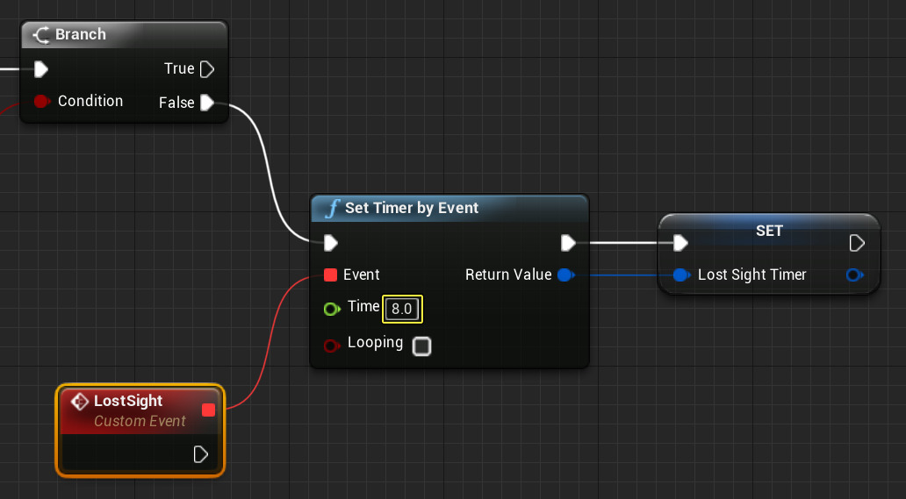Select the LostSight custom event node title

[128, 401]
